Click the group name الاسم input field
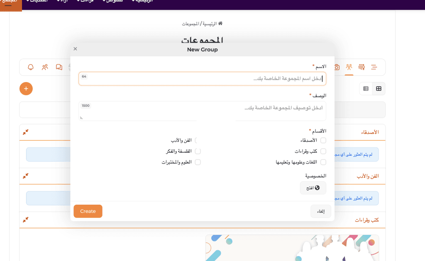Screen dimensions: 425x261 click(203, 79)
